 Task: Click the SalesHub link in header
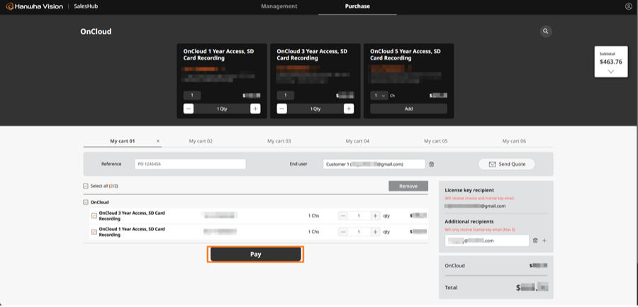86,6
